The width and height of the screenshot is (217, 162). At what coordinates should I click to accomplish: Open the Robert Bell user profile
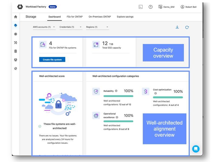pos(188,7)
